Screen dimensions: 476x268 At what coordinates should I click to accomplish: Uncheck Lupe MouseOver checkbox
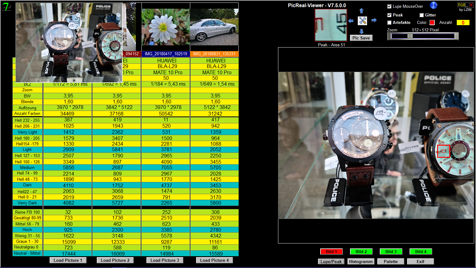pyautogui.click(x=389, y=7)
